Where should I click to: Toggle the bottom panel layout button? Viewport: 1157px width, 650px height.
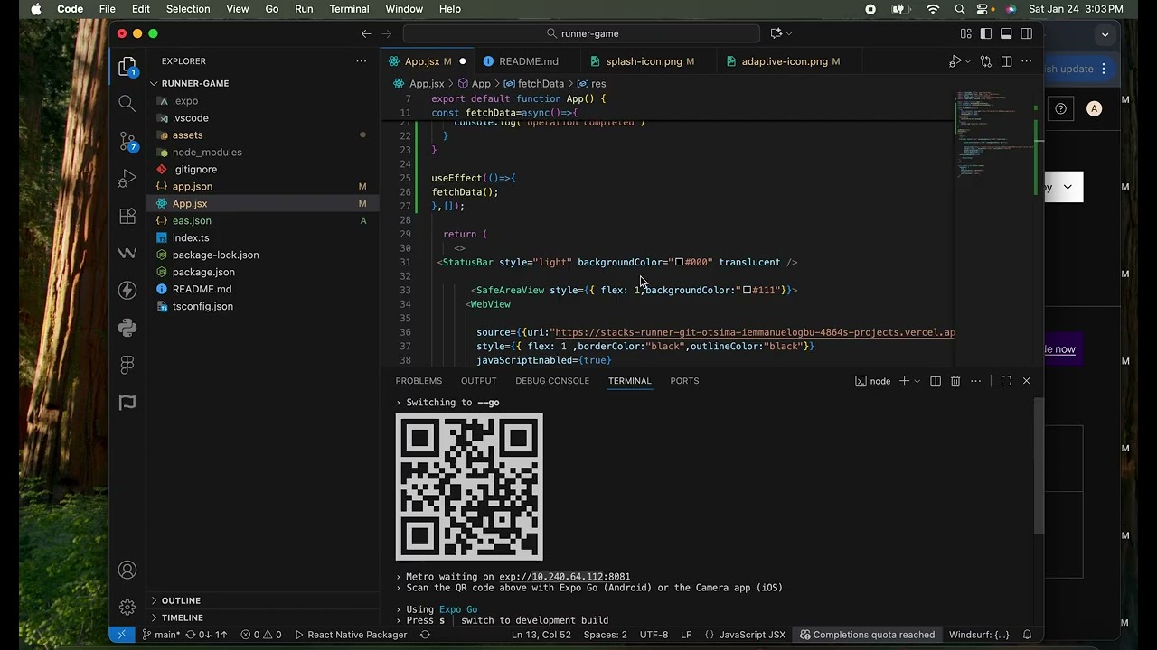click(1006, 33)
